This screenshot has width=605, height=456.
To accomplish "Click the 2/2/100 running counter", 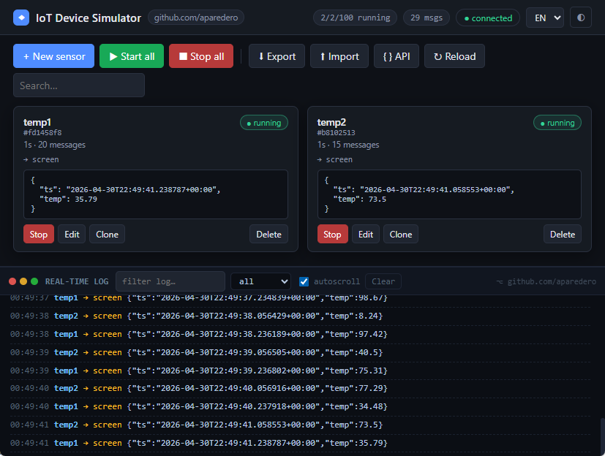I will (x=355, y=18).
